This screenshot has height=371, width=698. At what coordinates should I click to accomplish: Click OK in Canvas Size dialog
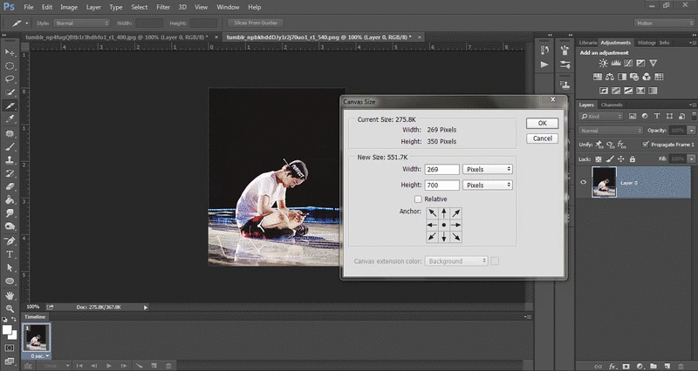pos(542,124)
